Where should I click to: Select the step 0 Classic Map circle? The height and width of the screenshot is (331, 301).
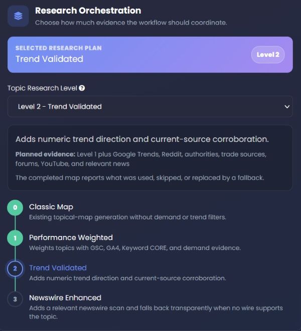15,208
